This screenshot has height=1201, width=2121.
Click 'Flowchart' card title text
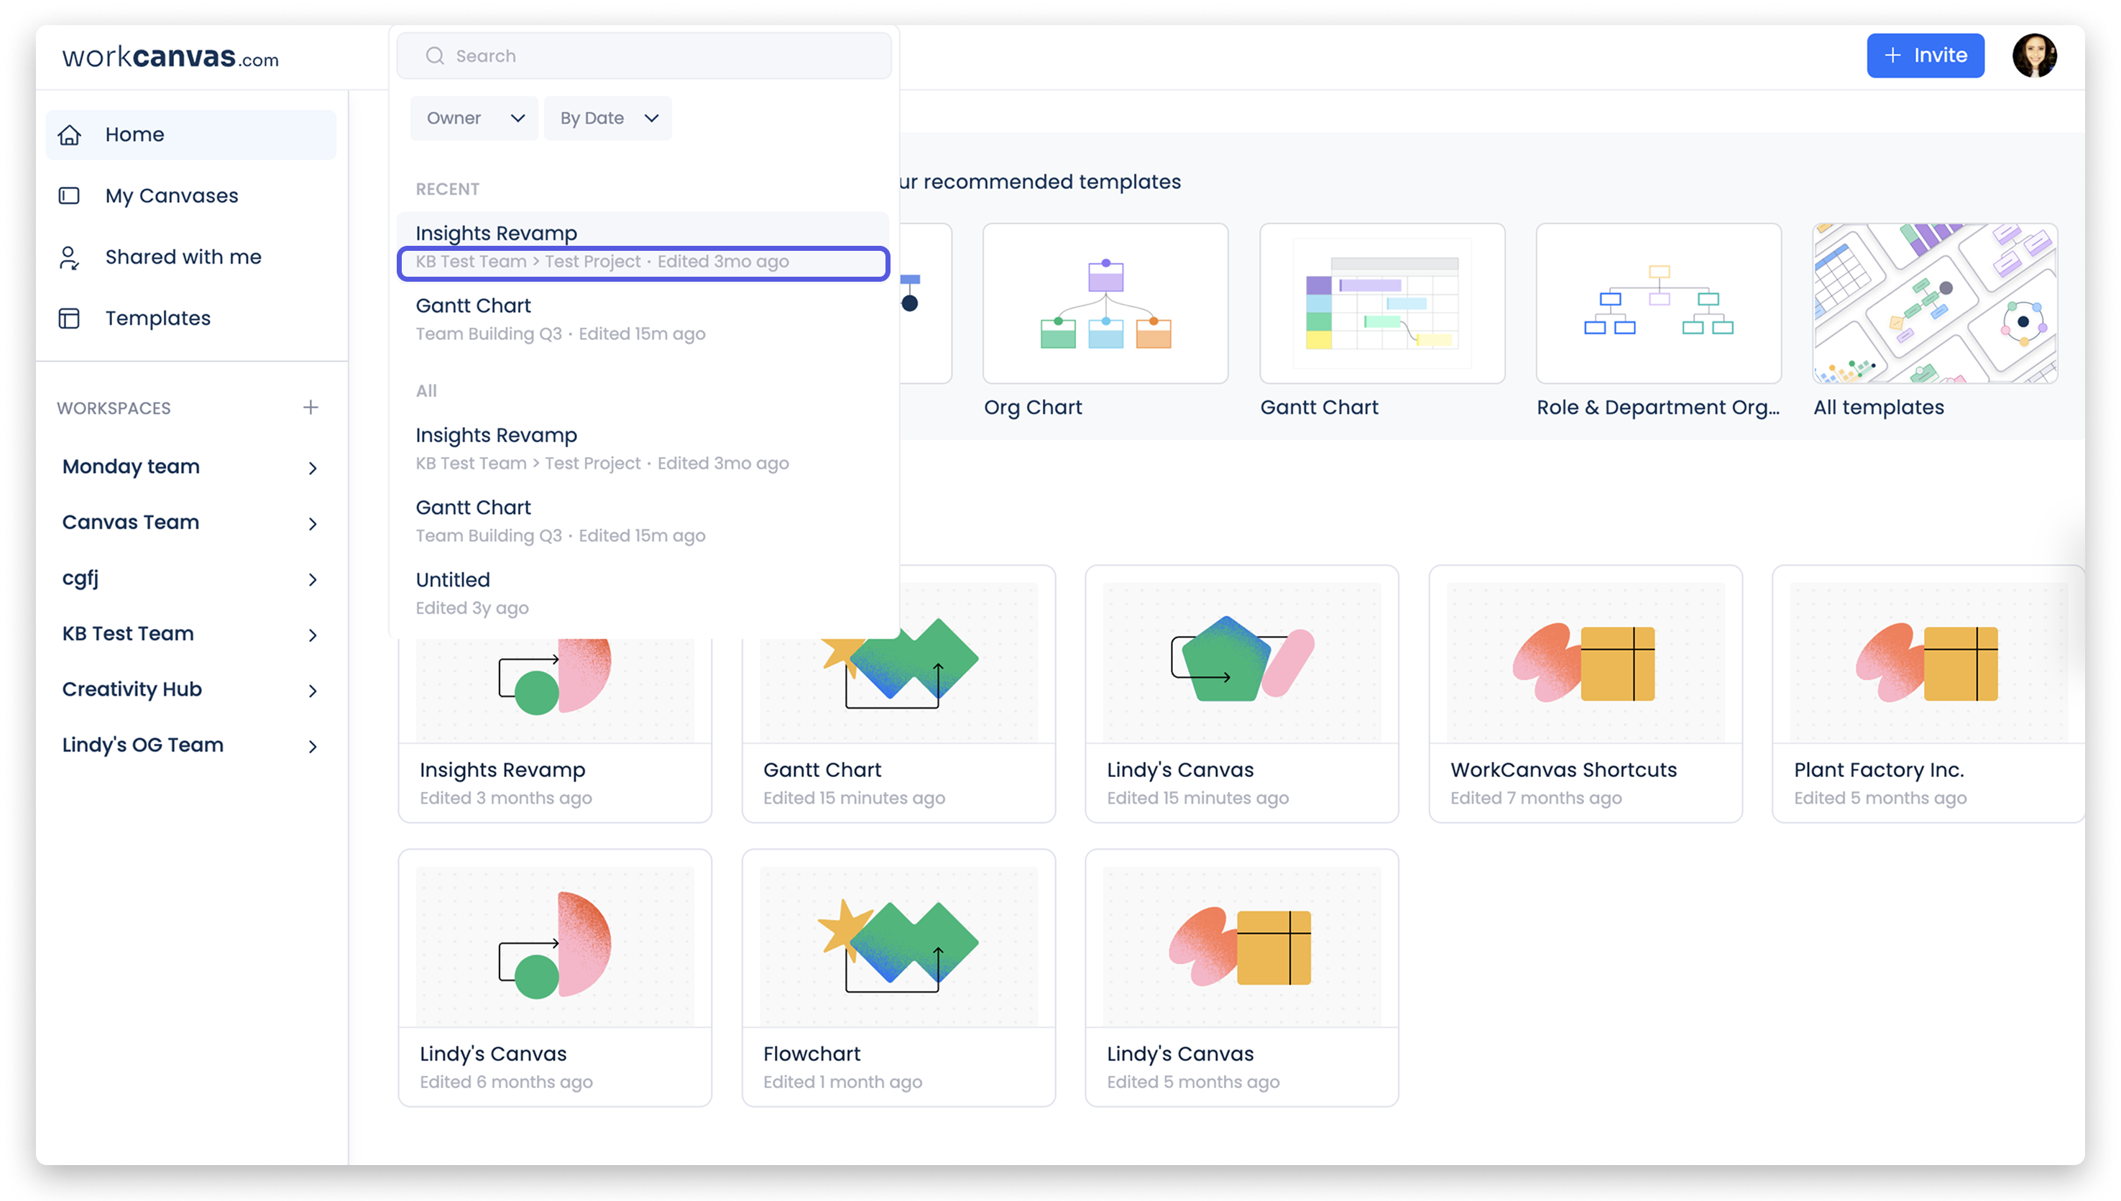(811, 1054)
